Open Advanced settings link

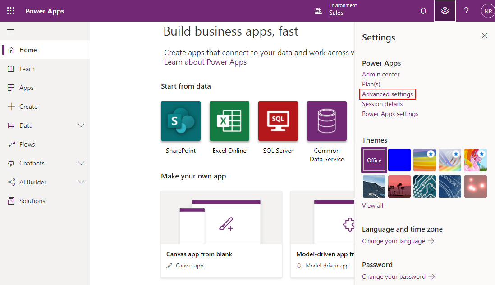pyautogui.click(x=387, y=94)
